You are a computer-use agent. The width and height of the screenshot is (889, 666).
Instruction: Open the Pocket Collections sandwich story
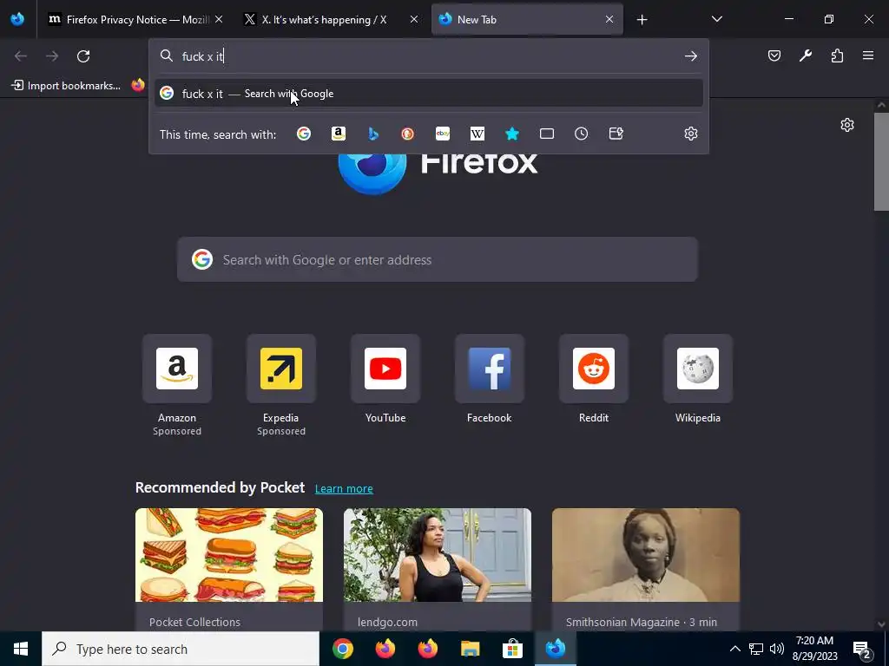click(229, 569)
